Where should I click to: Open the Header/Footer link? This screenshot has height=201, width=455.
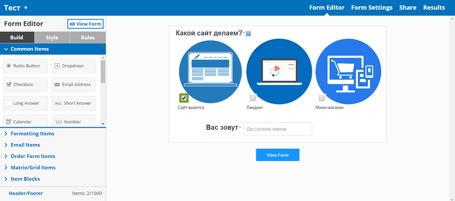(26, 193)
